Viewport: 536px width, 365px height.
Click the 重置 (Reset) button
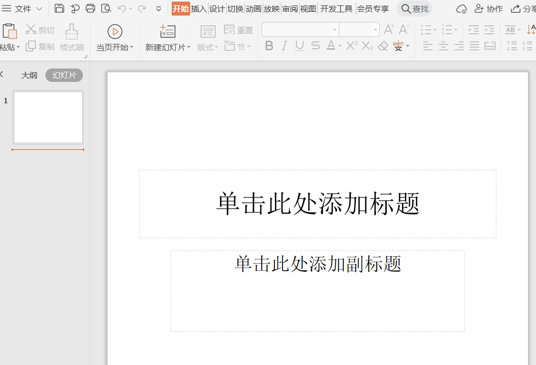pyautogui.click(x=238, y=30)
